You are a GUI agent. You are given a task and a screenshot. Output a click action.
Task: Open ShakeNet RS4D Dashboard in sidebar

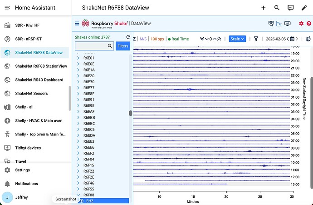(x=39, y=80)
